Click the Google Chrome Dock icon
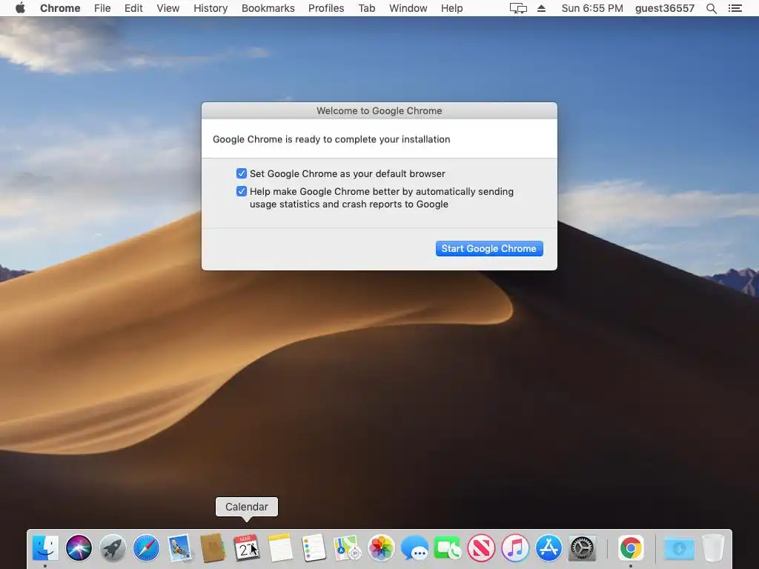 [x=631, y=548]
